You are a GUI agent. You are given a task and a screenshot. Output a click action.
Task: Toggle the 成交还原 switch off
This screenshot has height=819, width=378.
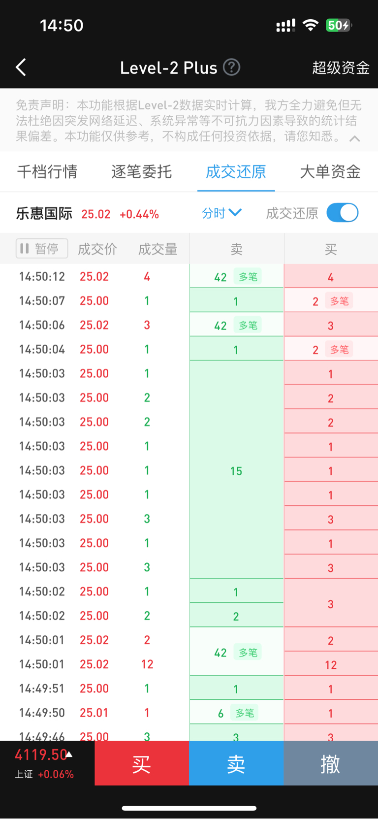[x=342, y=213]
